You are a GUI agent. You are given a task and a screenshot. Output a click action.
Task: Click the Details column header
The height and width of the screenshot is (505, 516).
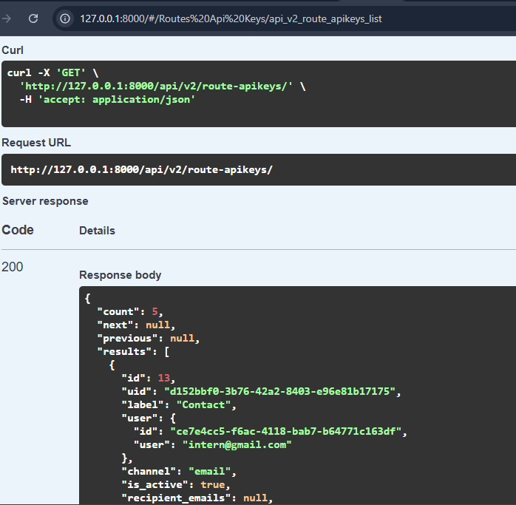pos(97,231)
